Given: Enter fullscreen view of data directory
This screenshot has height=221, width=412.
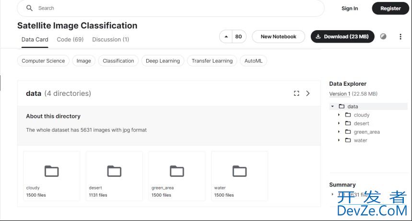Looking at the screenshot, I should [x=296, y=93].
